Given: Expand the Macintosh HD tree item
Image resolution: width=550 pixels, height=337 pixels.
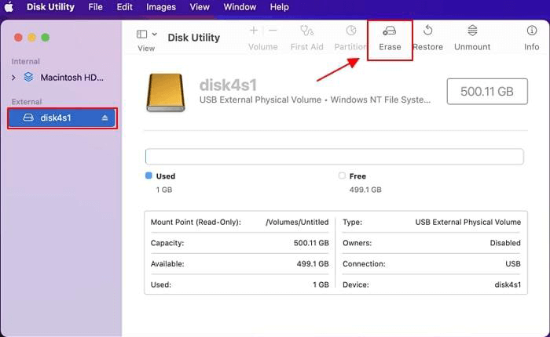Looking at the screenshot, I should pos(13,78).
